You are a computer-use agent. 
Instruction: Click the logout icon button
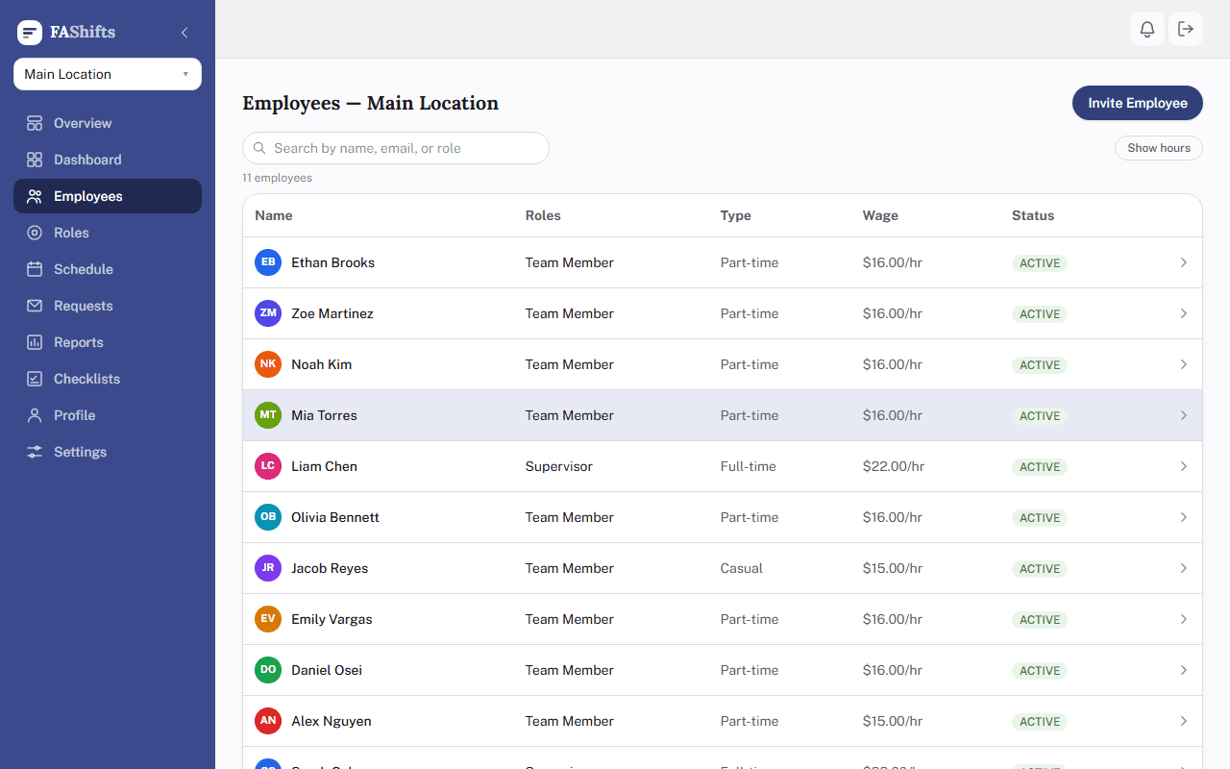tap(1186, 29)
